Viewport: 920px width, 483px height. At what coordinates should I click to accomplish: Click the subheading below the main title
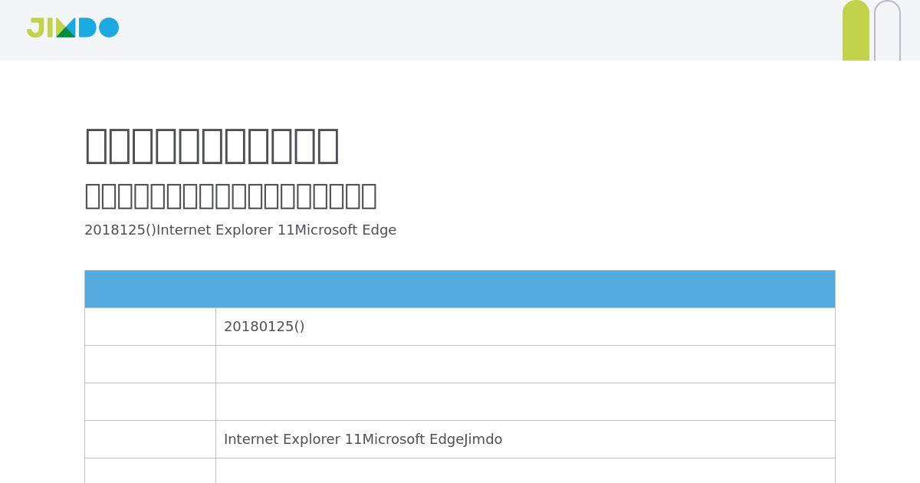[231, 195]
